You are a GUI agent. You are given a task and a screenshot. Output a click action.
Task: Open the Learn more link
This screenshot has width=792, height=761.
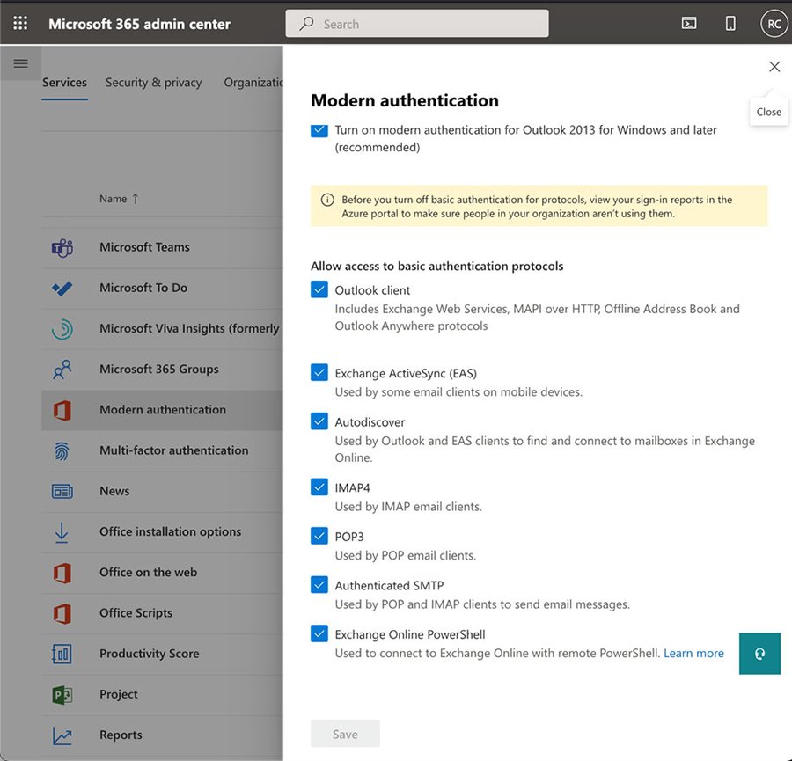(x=693, y=653)
